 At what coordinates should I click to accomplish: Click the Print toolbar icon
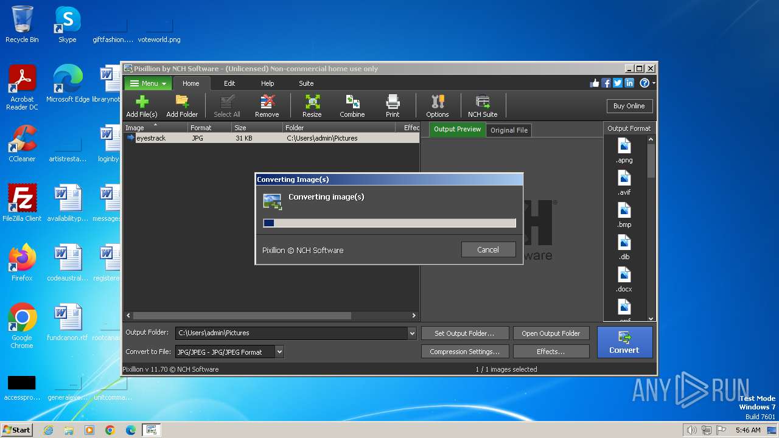coord(393,106)
